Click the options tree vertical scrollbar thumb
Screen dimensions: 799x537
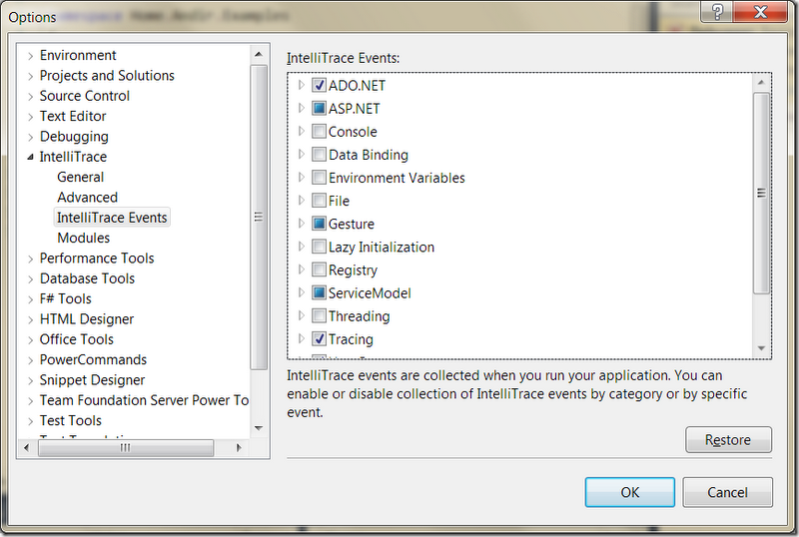coord(259,217)
